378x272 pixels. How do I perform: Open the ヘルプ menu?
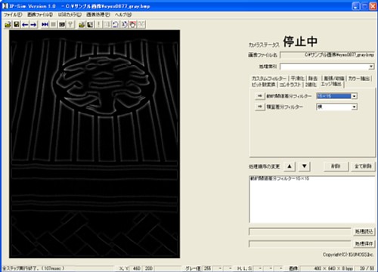pos(123,14)
